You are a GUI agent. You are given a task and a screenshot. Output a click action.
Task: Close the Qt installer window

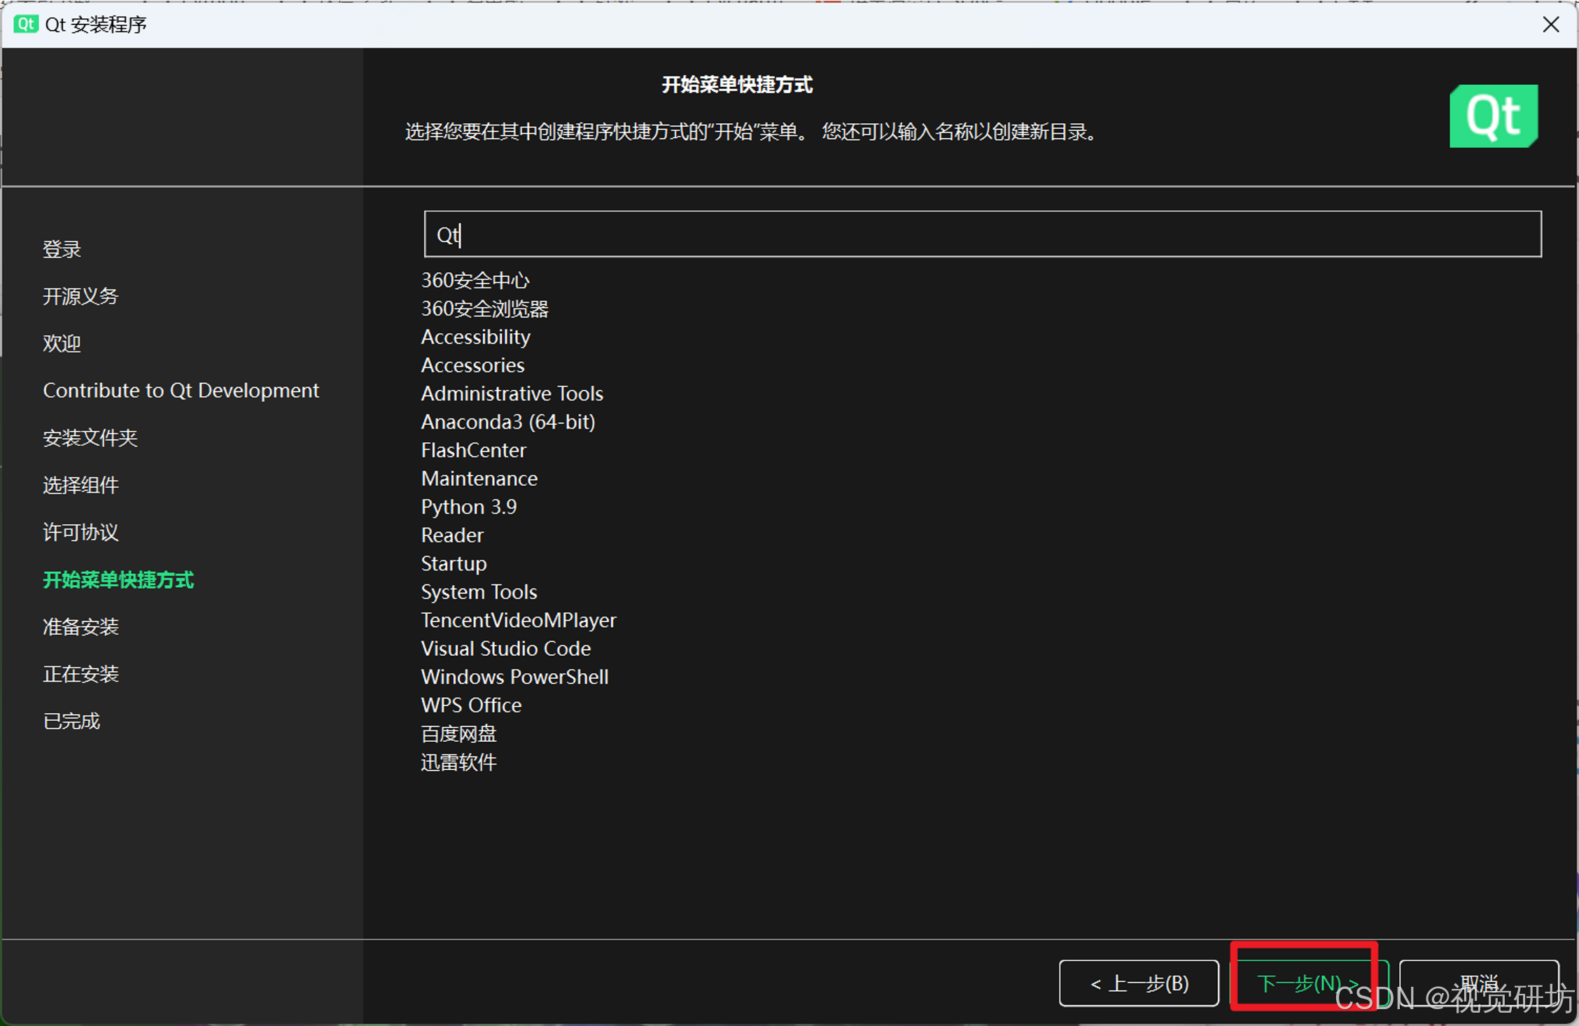1550,24
